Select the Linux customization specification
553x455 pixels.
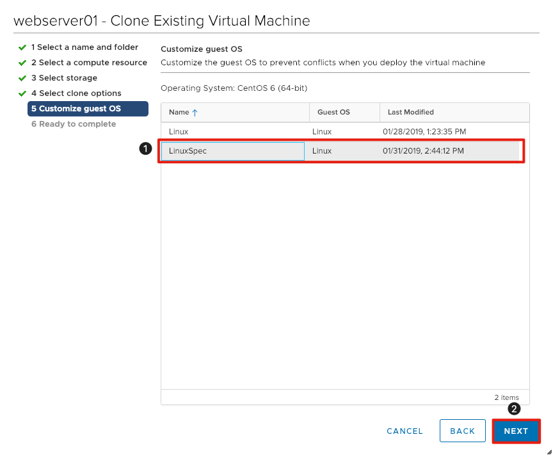pos(211,131)
